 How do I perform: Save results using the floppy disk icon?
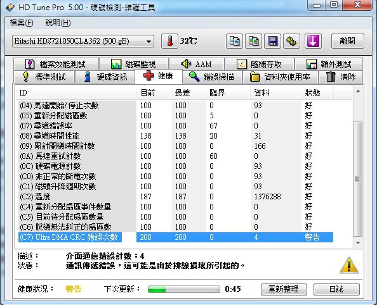pyautogui.click(x=272, y=41)
